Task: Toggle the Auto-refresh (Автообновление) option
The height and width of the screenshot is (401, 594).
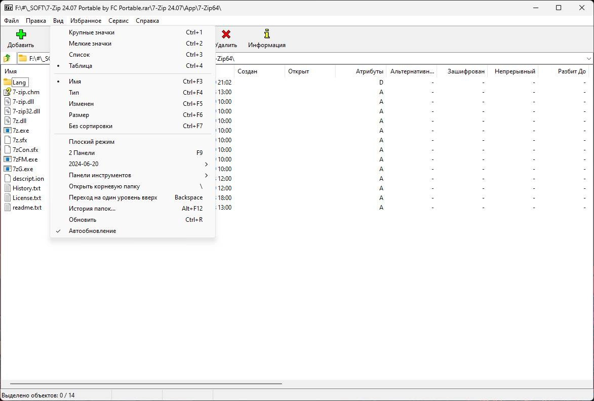Action: [x=133, y=231]
